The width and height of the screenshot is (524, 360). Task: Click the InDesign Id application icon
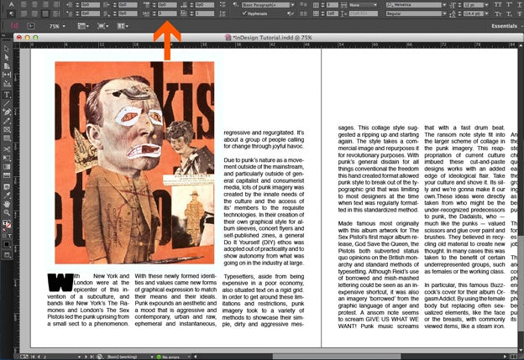pyautogui.click(x=15, y=26)
